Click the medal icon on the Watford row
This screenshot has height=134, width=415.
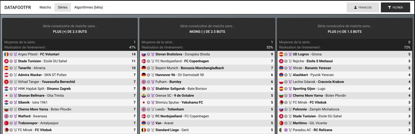(15, 116)
